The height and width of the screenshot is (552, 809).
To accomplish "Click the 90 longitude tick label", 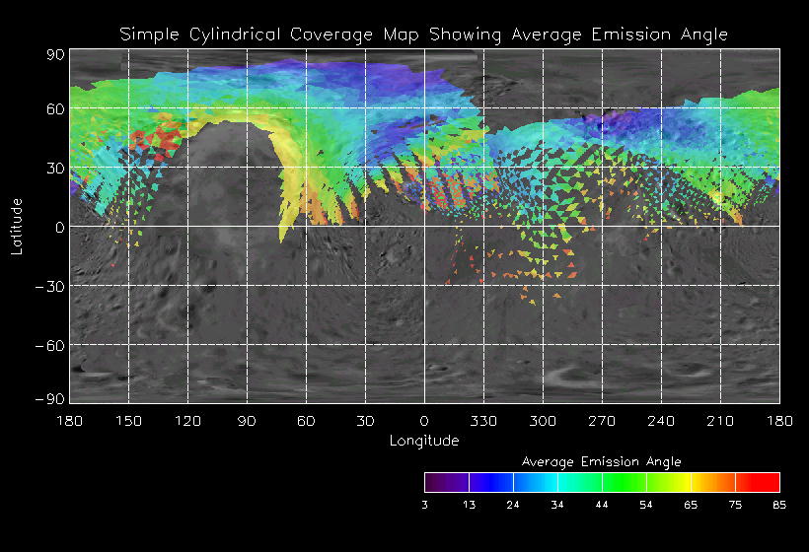I will [247, 421].
